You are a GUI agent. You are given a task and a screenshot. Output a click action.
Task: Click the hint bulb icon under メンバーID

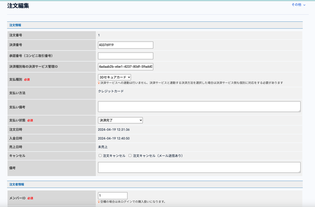(x=99, y=202)
